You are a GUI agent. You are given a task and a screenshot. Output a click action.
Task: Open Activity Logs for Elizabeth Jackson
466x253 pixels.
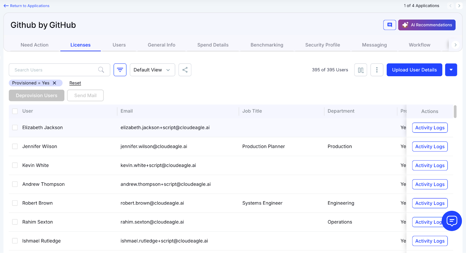coord(430,128)
